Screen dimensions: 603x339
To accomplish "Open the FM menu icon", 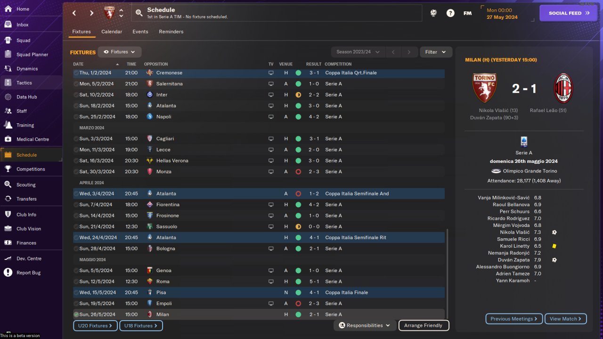I will click(467, 13).
